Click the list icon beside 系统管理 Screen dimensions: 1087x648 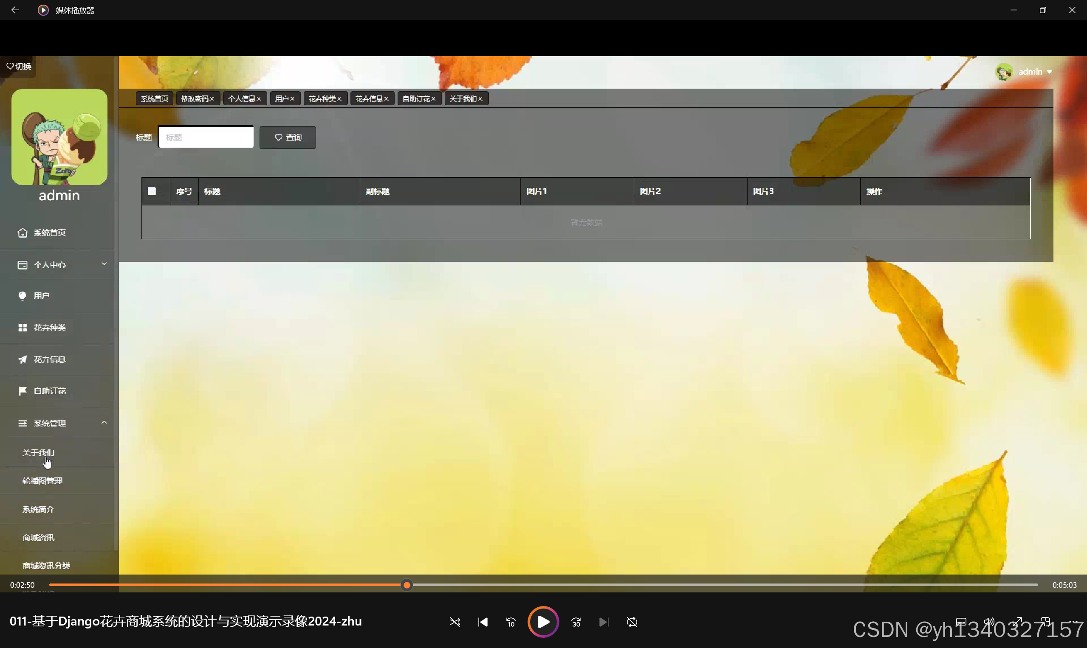click(x=22, y=423)
